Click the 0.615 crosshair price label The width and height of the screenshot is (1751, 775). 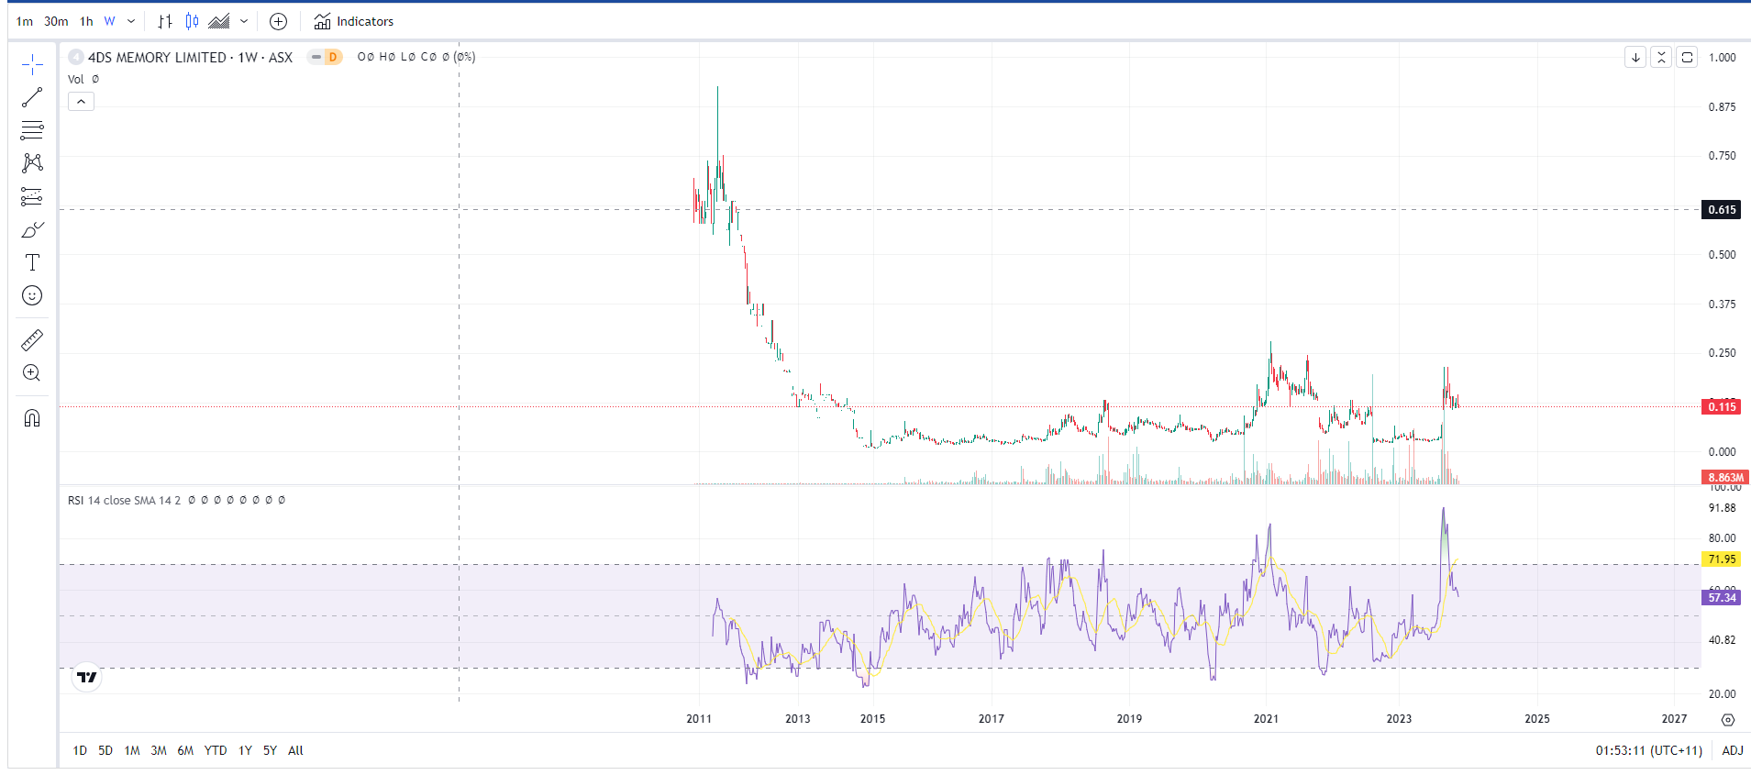tap(1722, 209)
